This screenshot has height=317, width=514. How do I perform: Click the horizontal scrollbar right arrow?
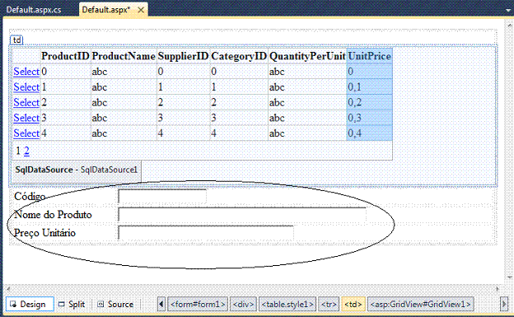click(x=498, y=289)
